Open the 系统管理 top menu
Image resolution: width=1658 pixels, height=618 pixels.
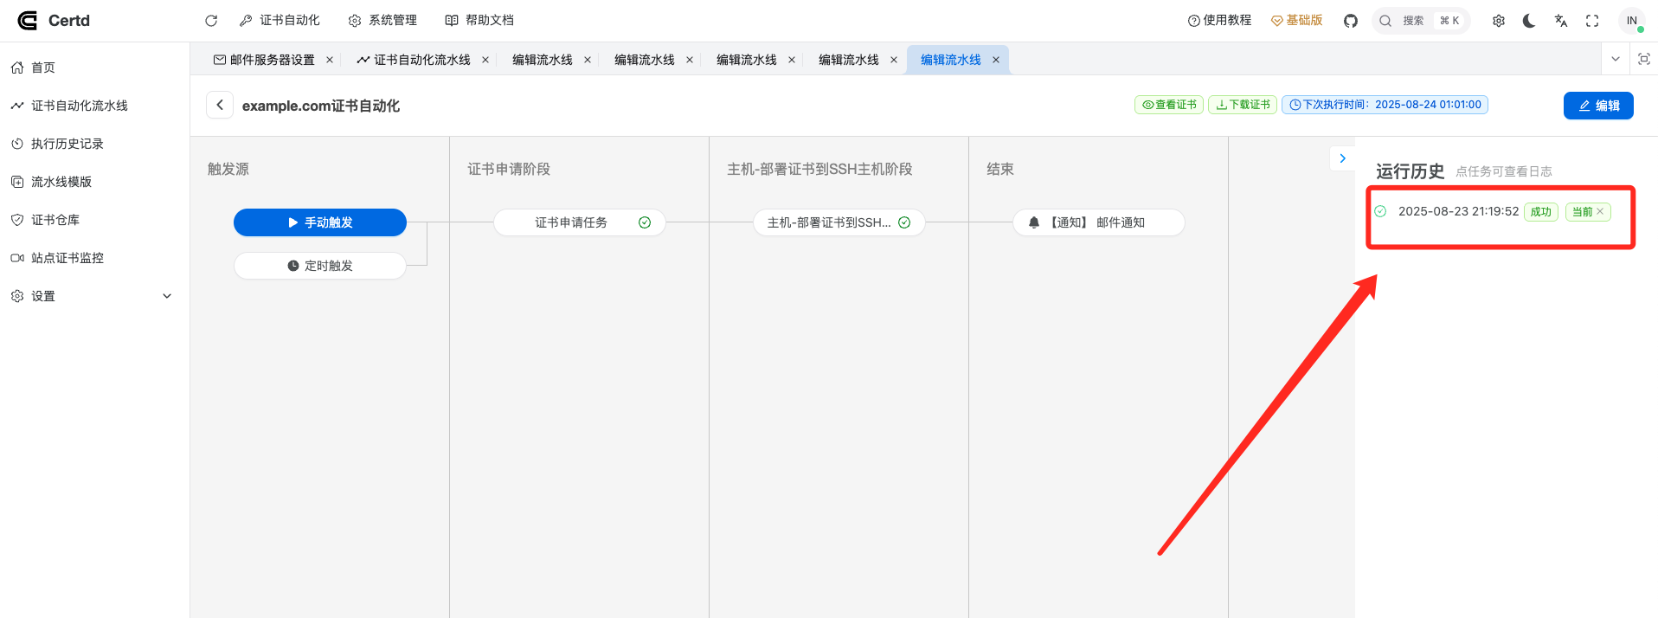[x=382, y=20]
